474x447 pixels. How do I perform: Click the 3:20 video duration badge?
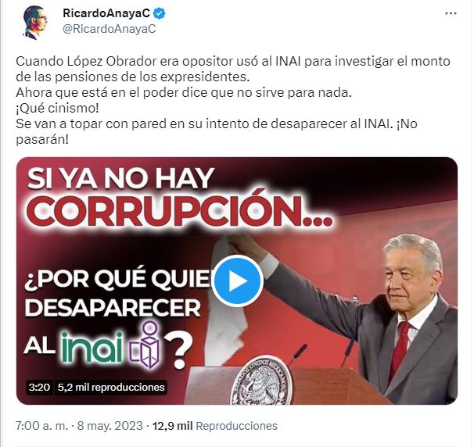pos(39,387)
